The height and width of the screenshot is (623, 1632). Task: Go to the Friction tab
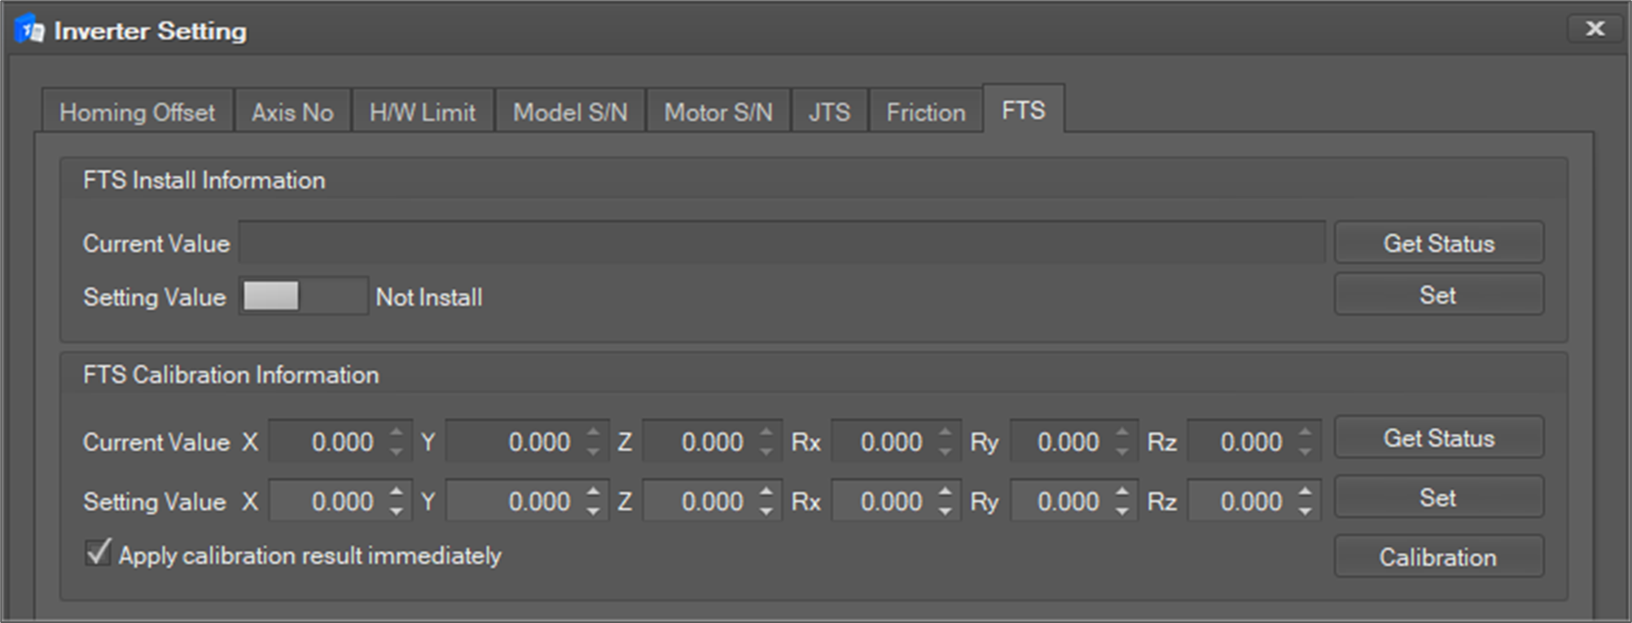[x=925, y=112]
